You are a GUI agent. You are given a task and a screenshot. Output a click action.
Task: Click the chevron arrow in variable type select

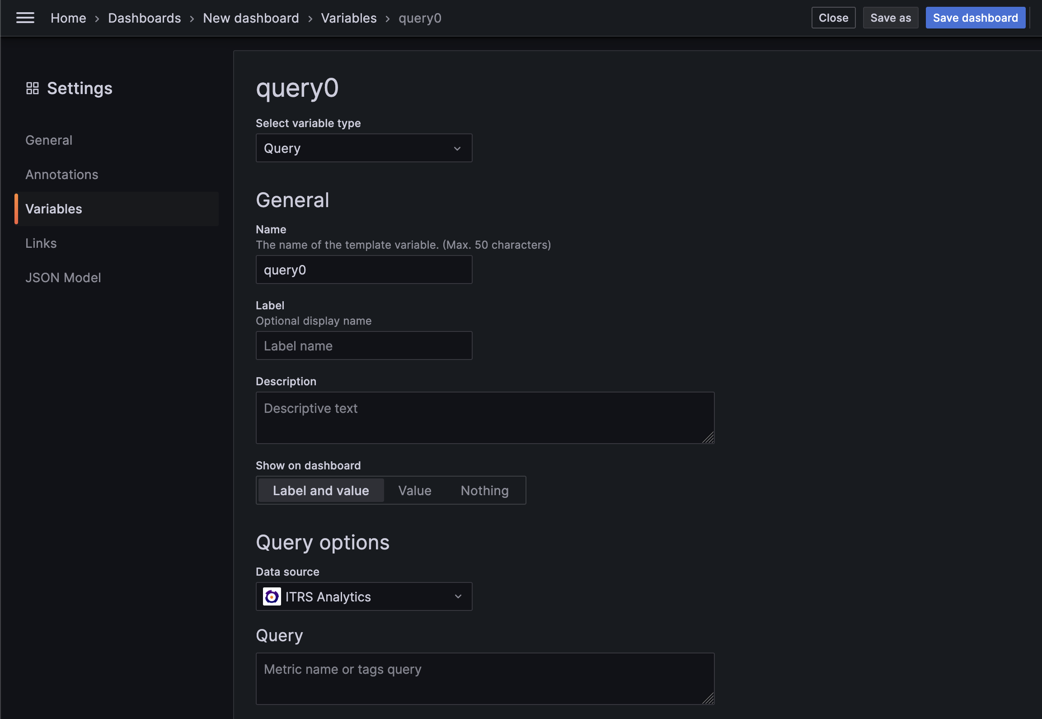coord(457,148)
